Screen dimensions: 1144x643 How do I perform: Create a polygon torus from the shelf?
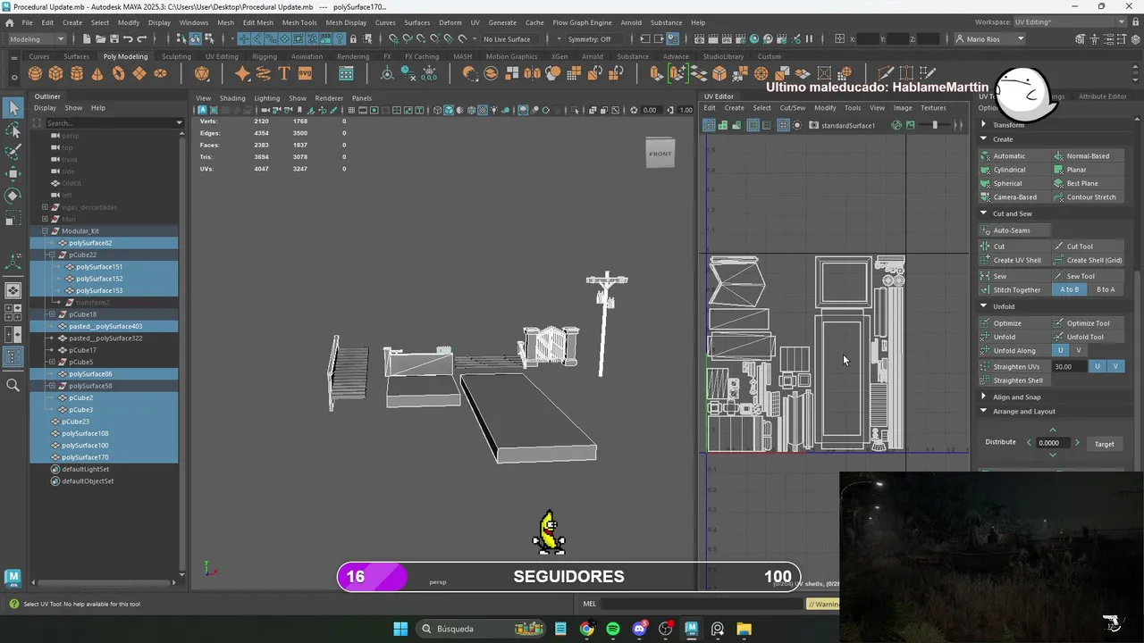[x=118, y=73]
